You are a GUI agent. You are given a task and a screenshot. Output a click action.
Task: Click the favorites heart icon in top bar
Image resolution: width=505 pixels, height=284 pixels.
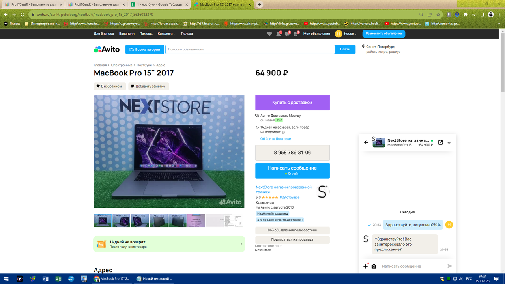click(269, 34)
